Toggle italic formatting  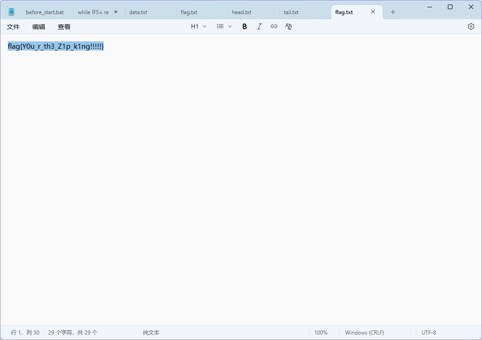point(259,26)
